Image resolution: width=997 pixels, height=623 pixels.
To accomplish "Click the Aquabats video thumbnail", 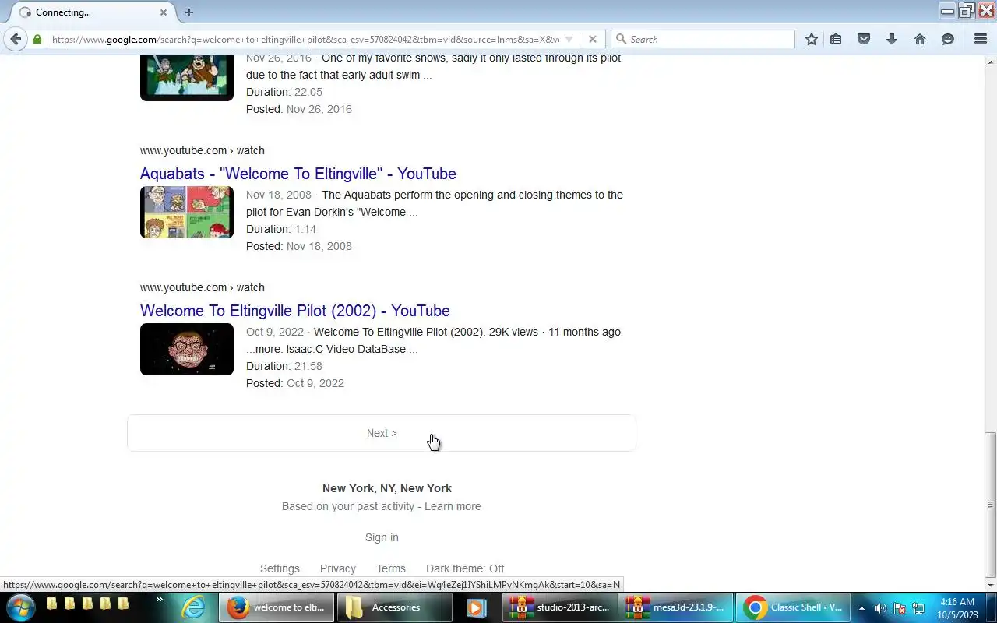I will pos(187,212).
